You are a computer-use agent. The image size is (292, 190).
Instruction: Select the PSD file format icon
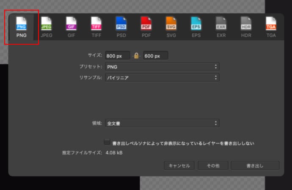[x=121, y=26]
